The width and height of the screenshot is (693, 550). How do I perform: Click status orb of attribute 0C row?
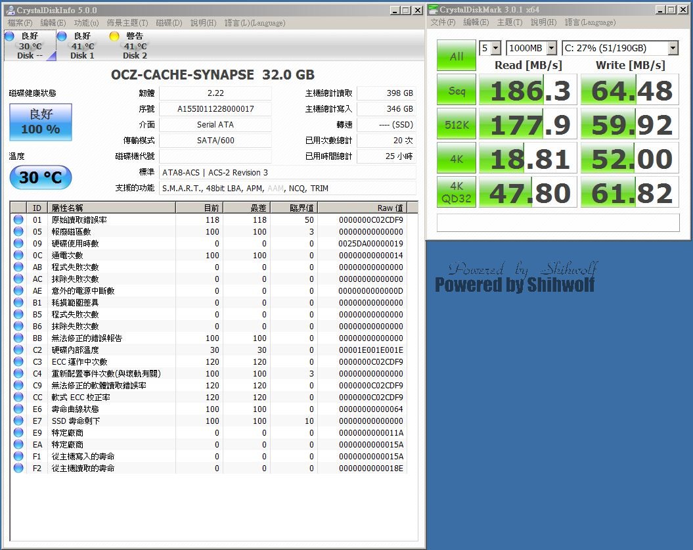[18, 255]
